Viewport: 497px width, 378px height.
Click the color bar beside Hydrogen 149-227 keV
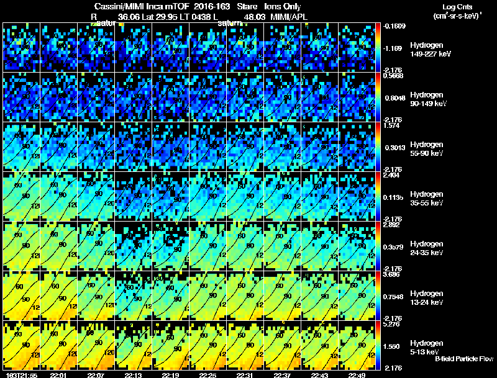[378, 48]
